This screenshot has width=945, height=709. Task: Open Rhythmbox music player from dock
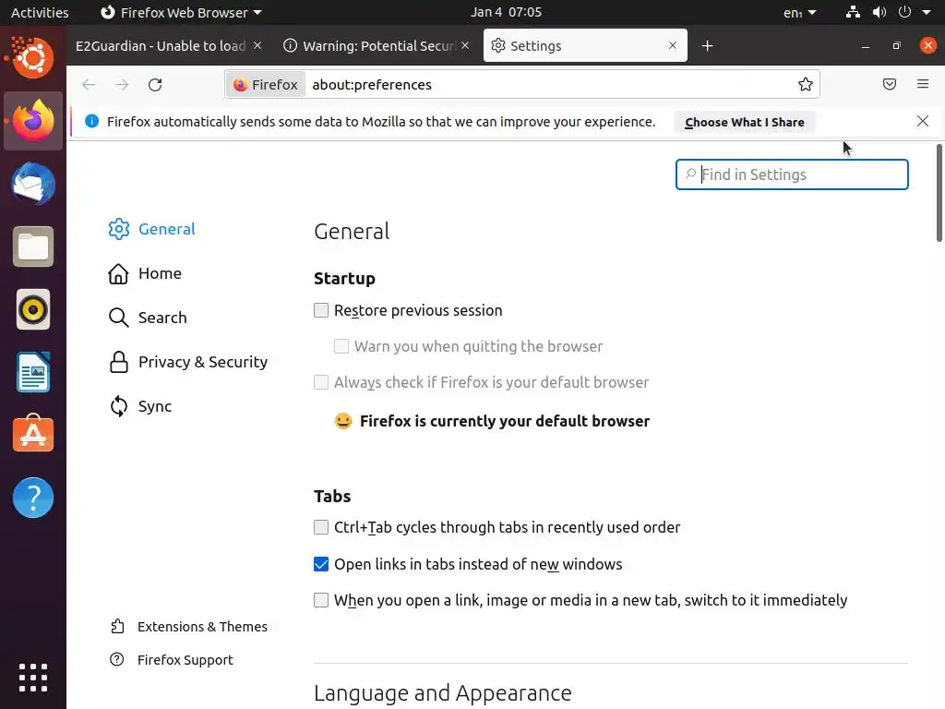33,309
